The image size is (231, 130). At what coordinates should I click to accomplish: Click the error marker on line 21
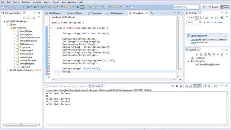47,71
